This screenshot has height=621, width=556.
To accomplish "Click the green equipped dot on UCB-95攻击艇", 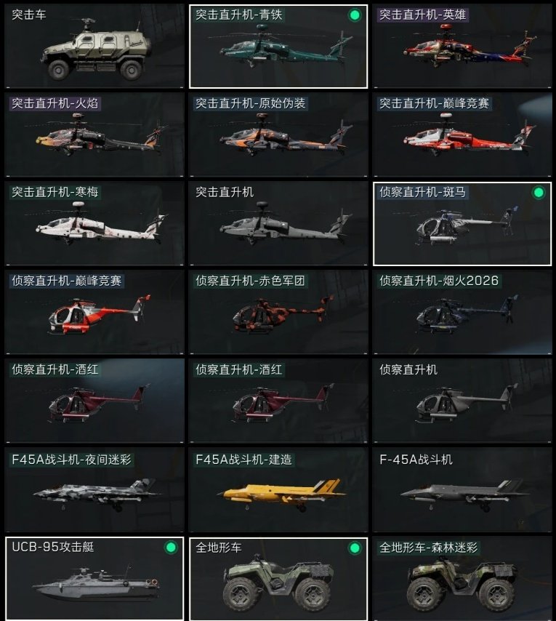I will pyautogui.click(x=171, y=548).
